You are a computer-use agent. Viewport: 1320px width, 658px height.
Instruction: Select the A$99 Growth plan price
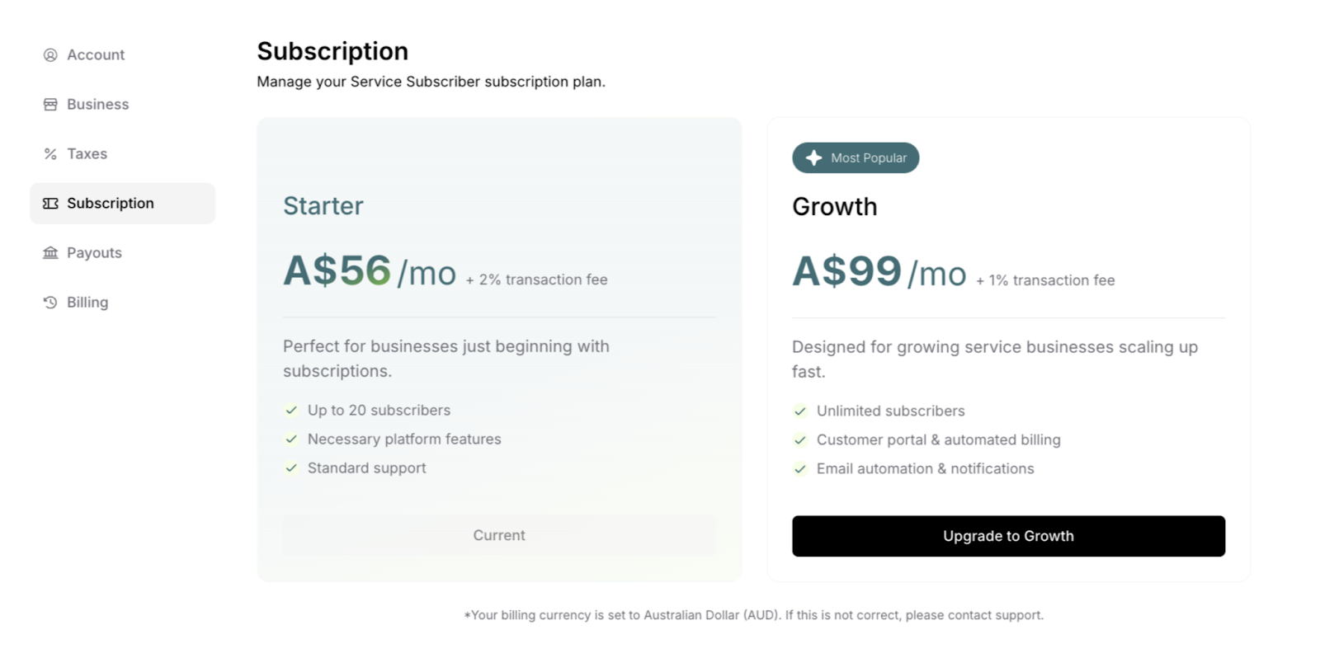click(x=846, y=271)
